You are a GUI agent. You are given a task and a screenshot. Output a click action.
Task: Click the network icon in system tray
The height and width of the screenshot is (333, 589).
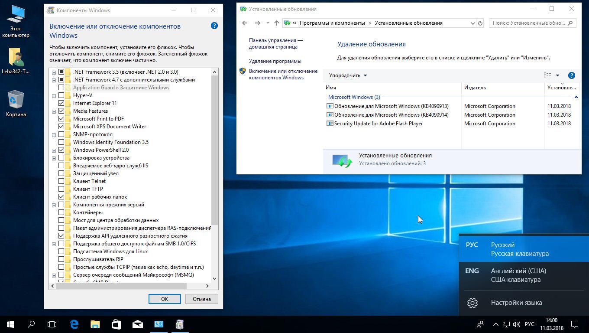(x=506, y=324)
